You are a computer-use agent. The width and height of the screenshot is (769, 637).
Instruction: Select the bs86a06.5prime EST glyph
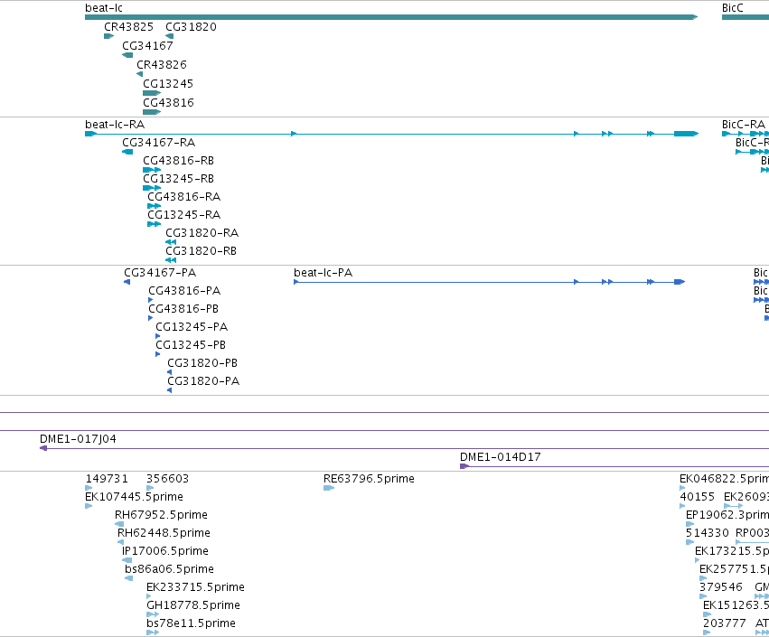coord(129,578)
